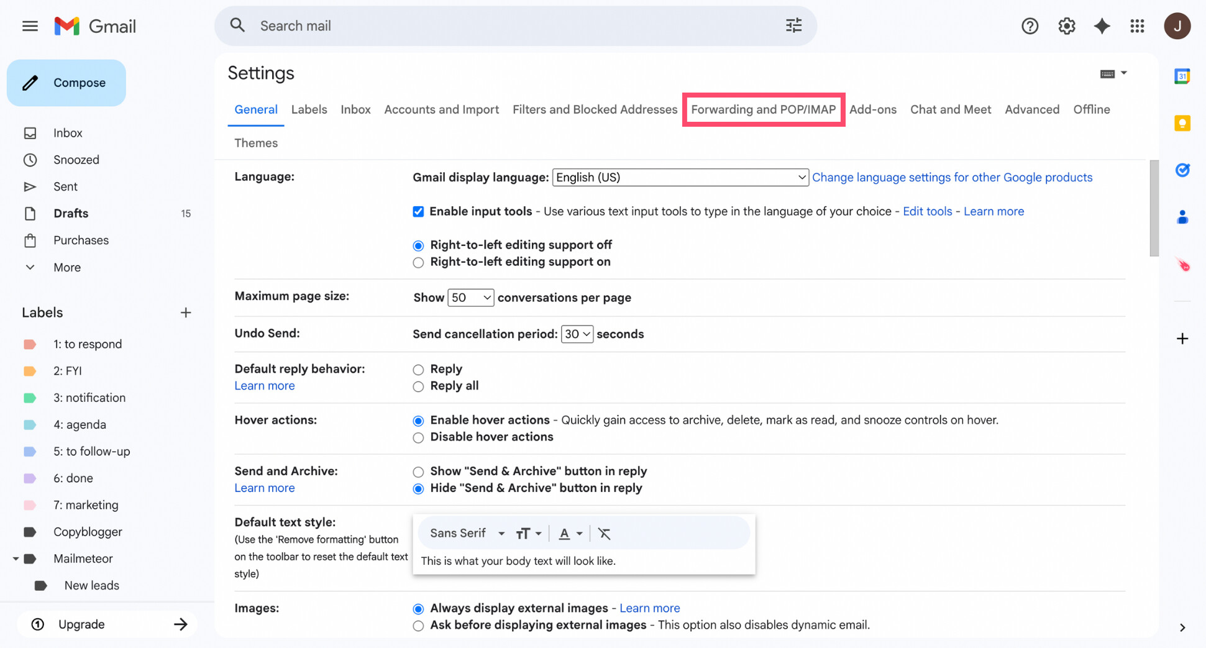Click the Upgrade button
This screenshot has width=1206, height=648.
point(81,624)
